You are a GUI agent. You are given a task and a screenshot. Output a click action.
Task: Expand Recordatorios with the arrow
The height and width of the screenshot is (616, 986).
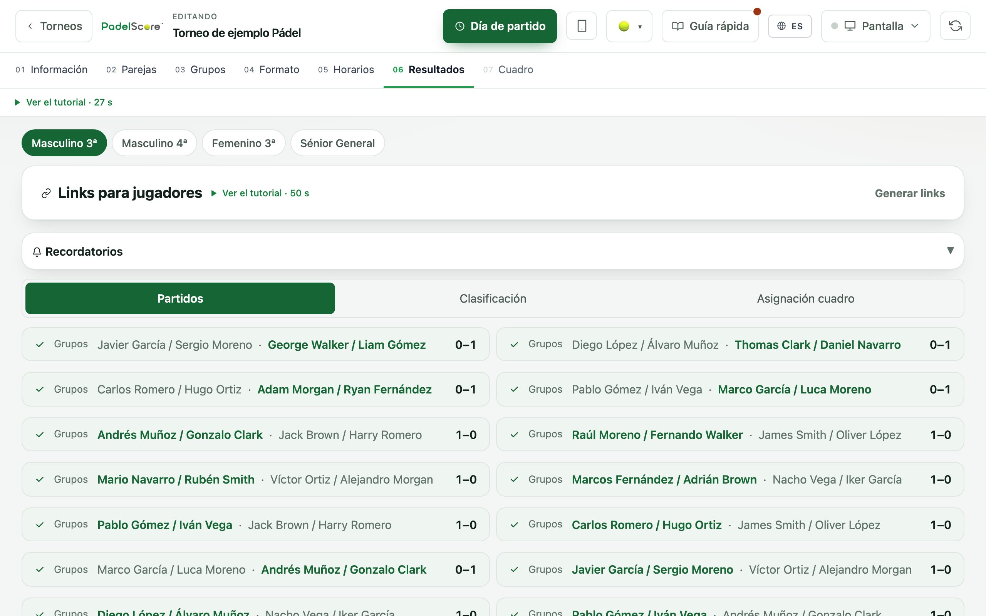(x=950, y=251)
